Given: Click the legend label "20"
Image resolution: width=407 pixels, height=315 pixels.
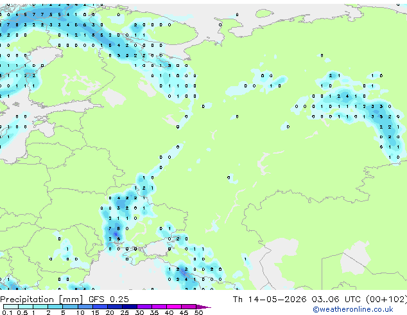Looking at the screenshot, I should pos(110,312).
